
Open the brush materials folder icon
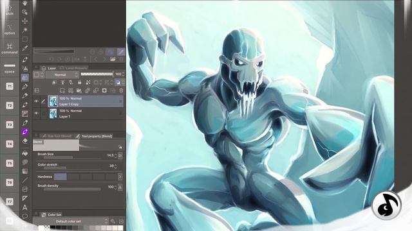coord(113,59)
